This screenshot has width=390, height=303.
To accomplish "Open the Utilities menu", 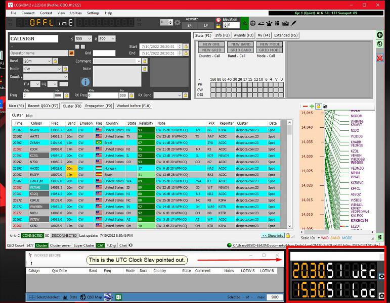I will (76, 13).
